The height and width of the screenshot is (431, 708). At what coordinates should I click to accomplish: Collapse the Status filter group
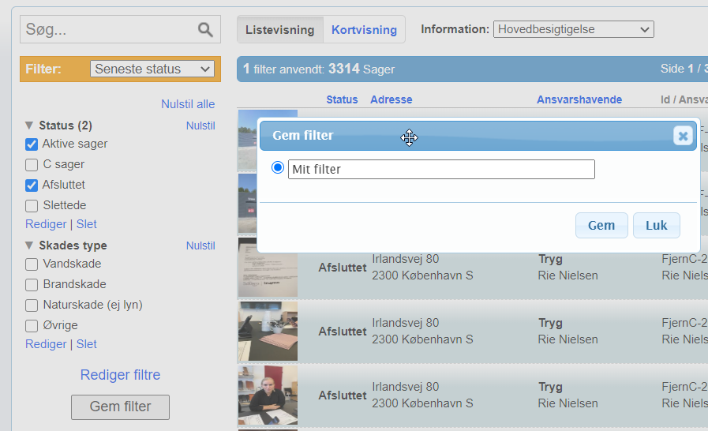[x=29, y=126]
